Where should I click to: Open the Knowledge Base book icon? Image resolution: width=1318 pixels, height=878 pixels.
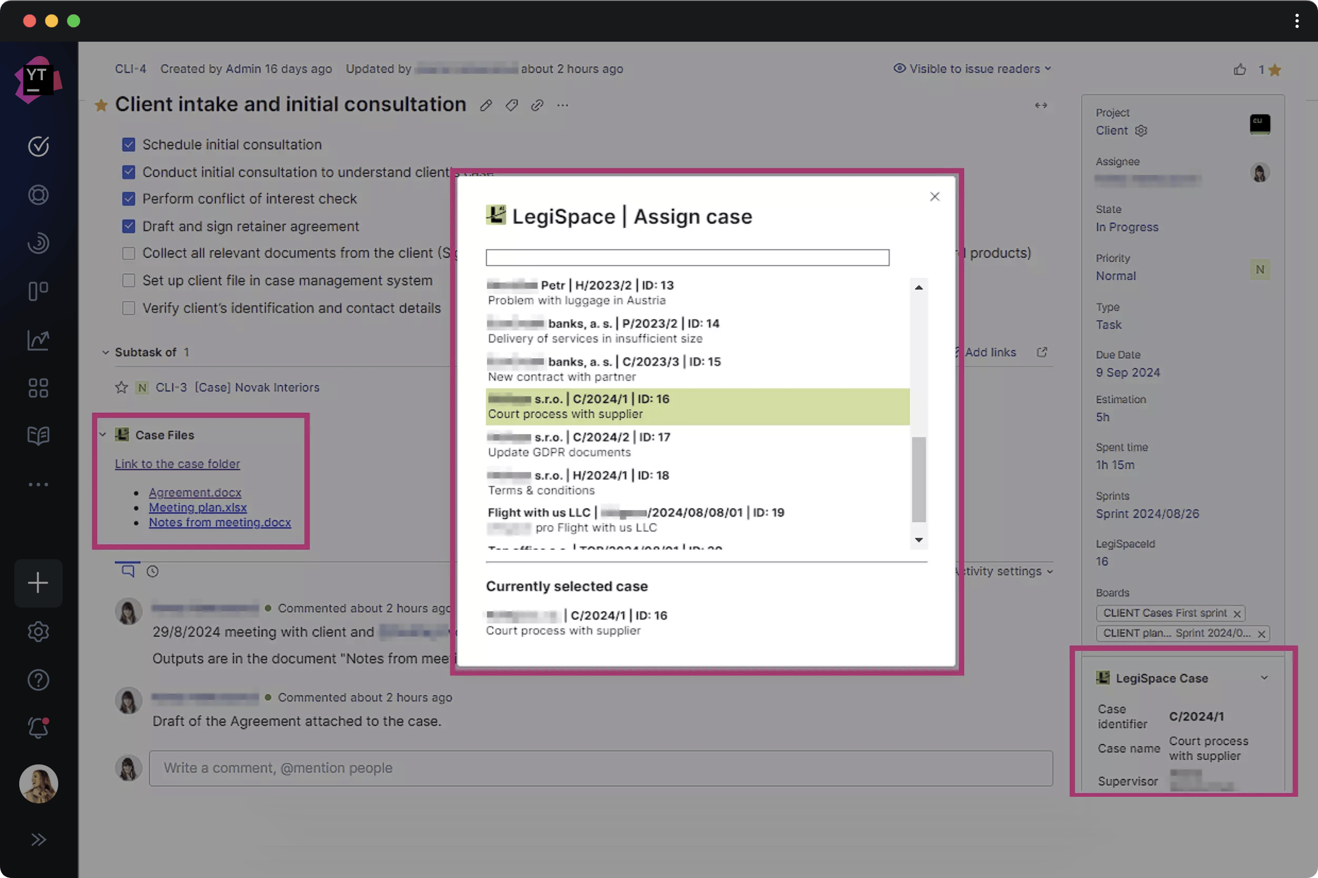pos(38,436)
